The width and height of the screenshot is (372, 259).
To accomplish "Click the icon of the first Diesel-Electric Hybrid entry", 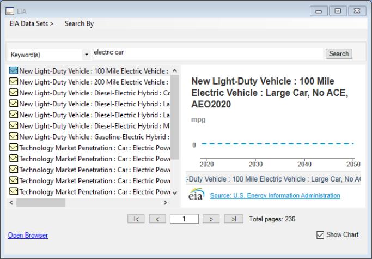I will point(14,93).
